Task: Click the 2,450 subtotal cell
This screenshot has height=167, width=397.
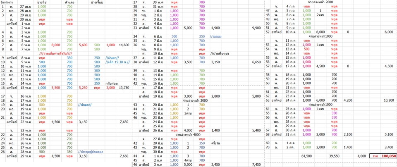Action: point(215,165)
